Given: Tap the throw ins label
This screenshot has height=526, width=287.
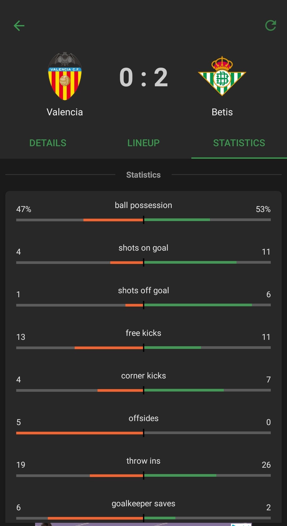Looking at the screenshot, I should click(x=143, y=461).
